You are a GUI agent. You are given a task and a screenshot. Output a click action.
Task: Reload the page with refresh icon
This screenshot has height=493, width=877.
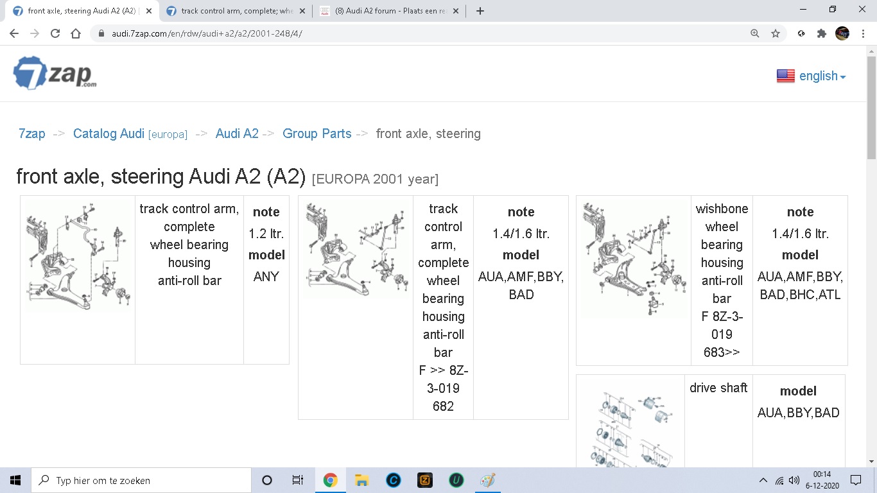pos(55,34)
